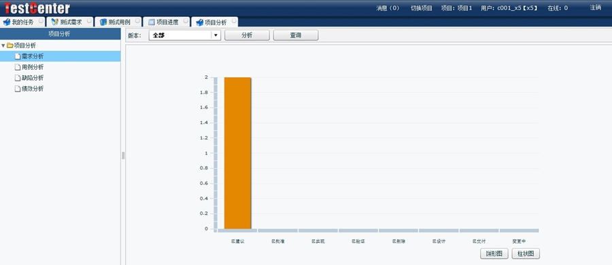
Task: Click the TestCenter logo
Action: pos(37,8)
